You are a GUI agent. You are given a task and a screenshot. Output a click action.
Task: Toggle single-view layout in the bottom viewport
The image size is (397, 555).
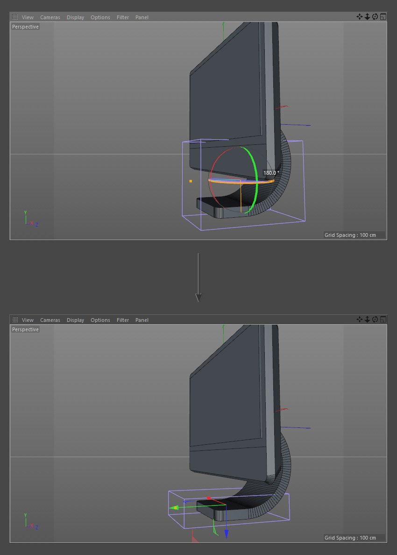coord(383,320)
